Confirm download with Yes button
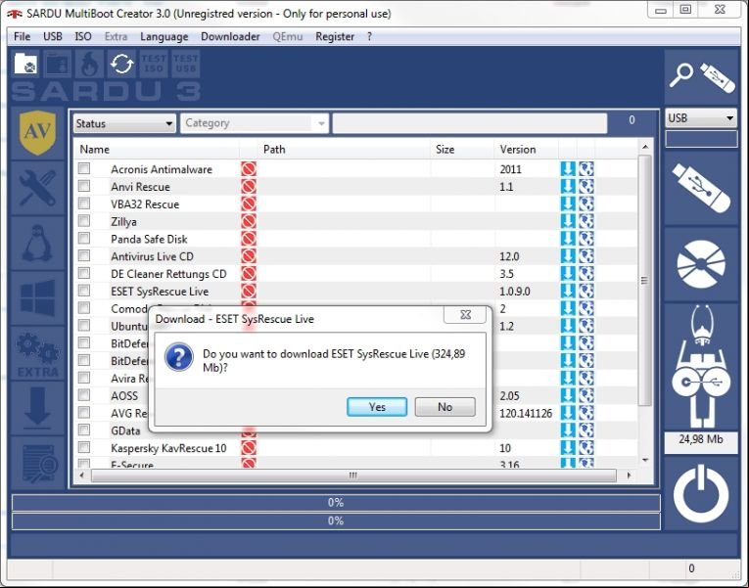This screenshot has height=588, width=749. click(x=377, y=407)
